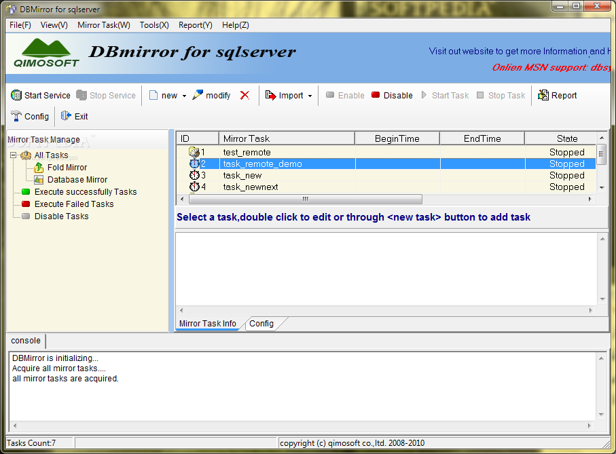This screenshot has width=616, height=454.
Task: Select Fold Mirror in the tree
Action: click(67, 168)
